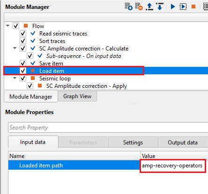This screenshot has width=208, height=194.
Task: Click the step-run play icon
Action: click(x=183, y=7)
